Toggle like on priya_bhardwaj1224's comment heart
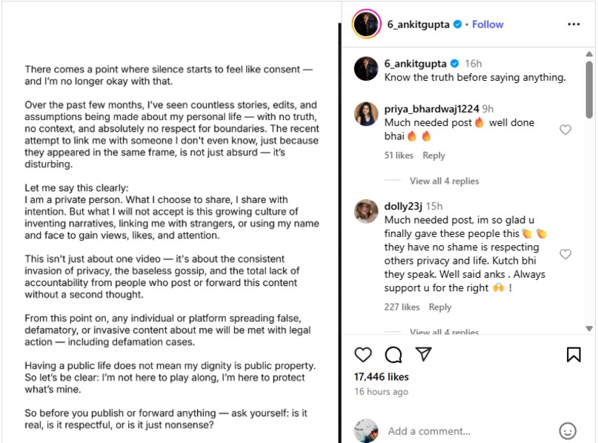This screenshot has height=443, width=598. [x=565, y=129]
